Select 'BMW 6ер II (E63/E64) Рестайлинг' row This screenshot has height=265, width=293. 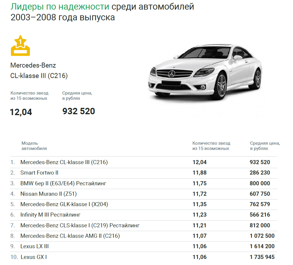pyautogui.click(x=144, y=184)
